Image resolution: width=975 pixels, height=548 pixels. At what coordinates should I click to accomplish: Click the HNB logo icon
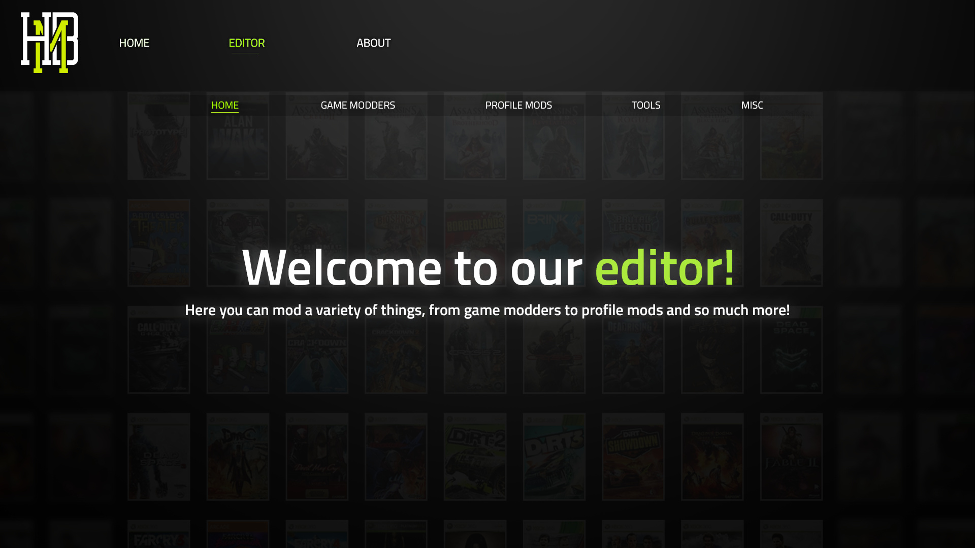[49, 43]
